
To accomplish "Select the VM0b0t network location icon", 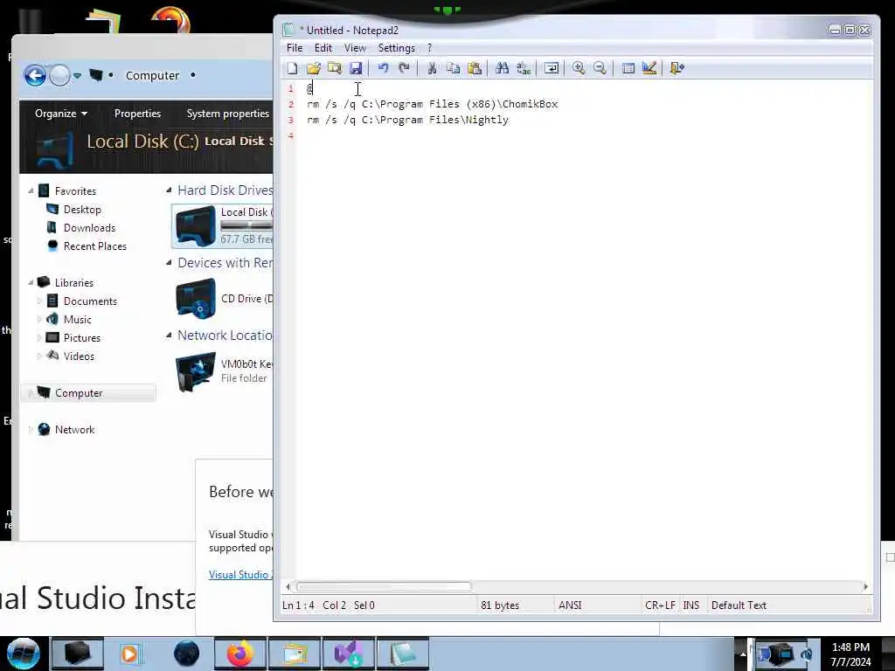I will pos(195,371).
